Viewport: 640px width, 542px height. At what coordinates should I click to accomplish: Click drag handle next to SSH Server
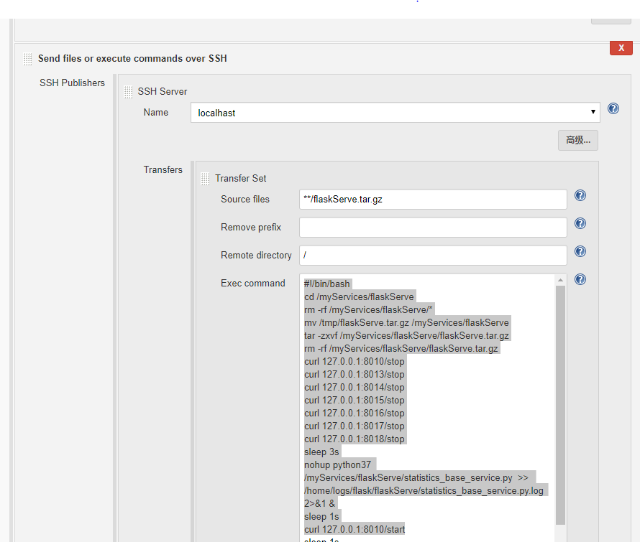(128, 92)
